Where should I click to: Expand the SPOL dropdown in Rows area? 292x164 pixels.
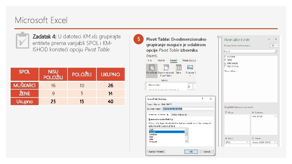tap(247, 142)
